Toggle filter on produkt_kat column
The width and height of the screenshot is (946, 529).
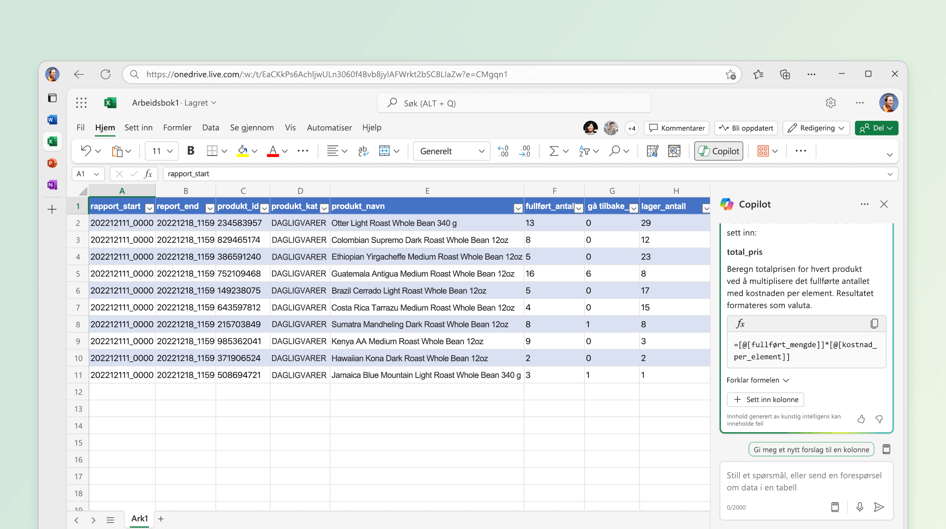(324, 207)
